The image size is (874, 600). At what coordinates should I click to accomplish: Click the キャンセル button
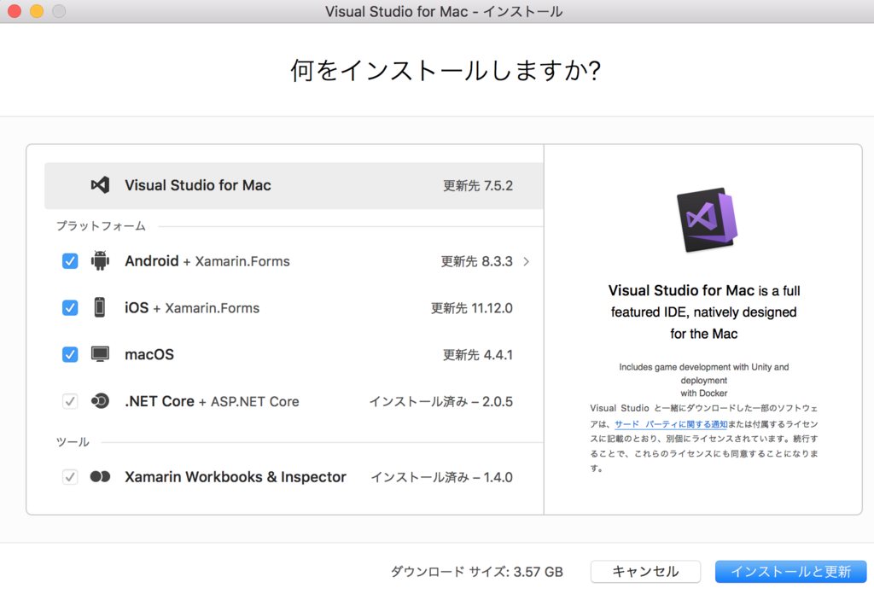[645, 572]
